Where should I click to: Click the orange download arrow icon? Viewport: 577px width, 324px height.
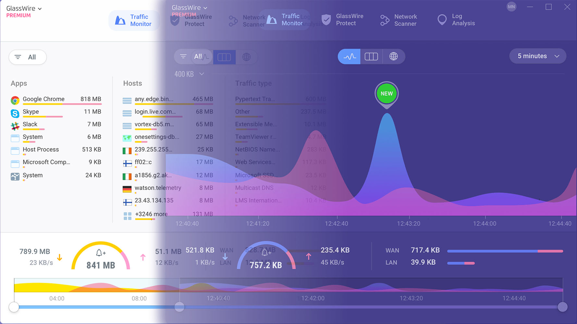pyautogui.click(x=59, y=258)
